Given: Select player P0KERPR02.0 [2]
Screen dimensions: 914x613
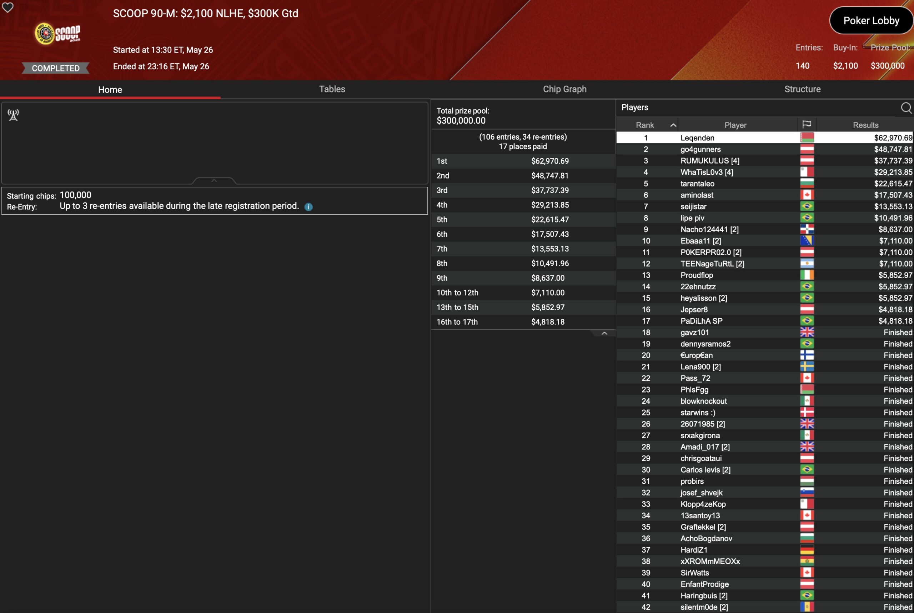Looking at the screenshot, I should (765, 252).
